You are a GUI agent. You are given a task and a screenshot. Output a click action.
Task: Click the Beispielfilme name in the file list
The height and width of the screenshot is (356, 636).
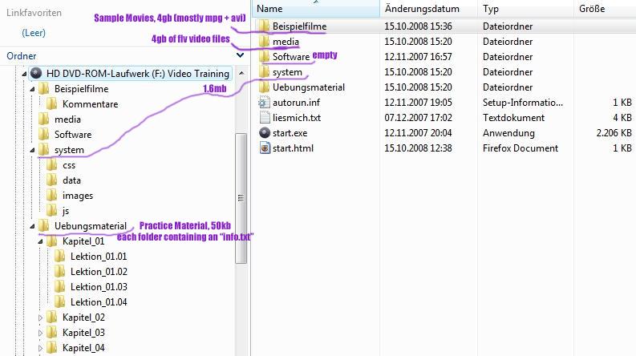coord(299,26)
